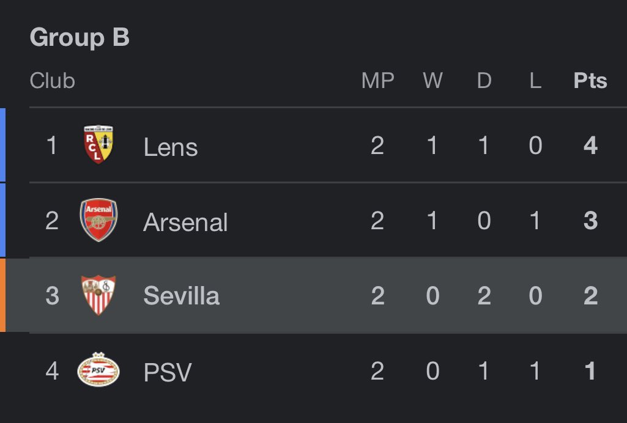Click the MP column header
This screenshot has width=627, height=423.
coord(377,81)
